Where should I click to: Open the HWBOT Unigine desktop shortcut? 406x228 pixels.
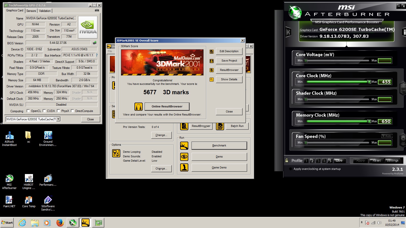point(29,182)
